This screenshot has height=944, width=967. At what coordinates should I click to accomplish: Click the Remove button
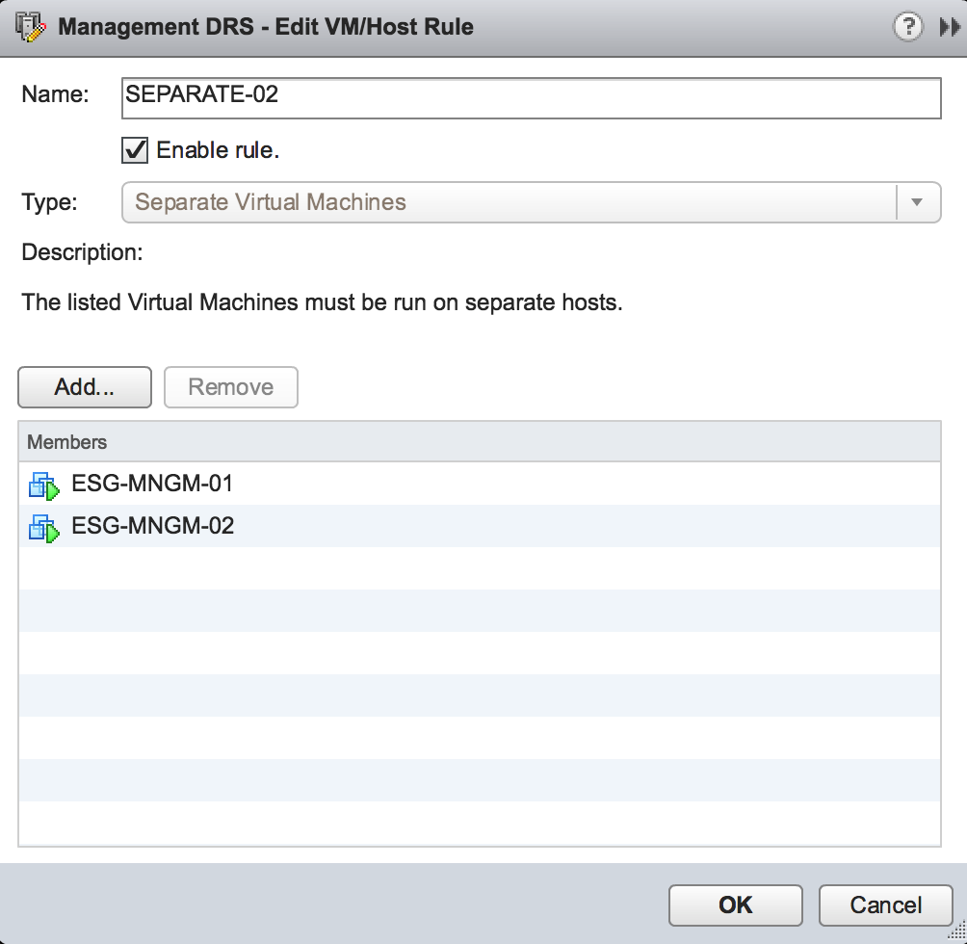[x=230, y=387]
